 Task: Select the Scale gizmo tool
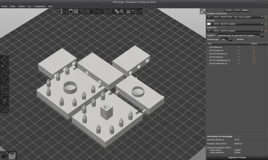4,68
